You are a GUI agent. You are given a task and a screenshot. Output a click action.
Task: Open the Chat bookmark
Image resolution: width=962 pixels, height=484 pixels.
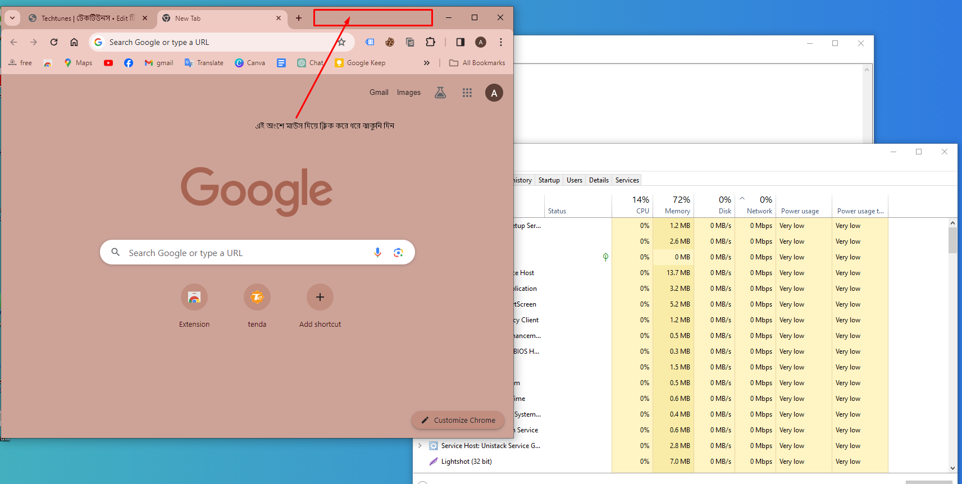(x=311, y=63)
